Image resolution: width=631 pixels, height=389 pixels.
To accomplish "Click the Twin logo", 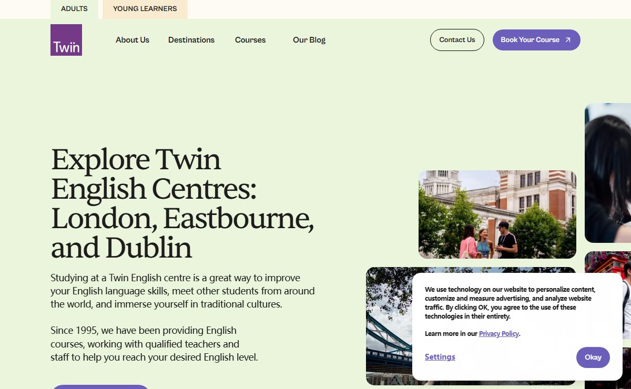I will tap(66, 40).
